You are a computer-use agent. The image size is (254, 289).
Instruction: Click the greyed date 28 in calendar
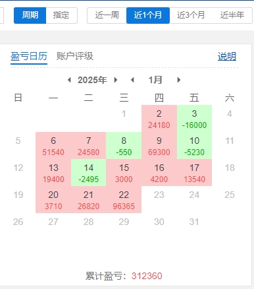pos(89,222)
